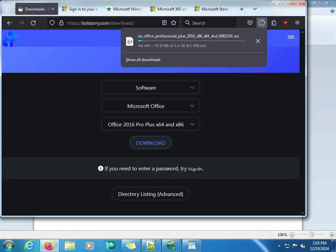Click the 100% zoom level in background window

coord(282,235)
